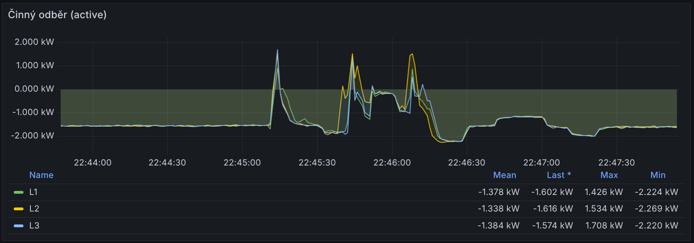694x243 pixels.
Task: Click the 2.000 kW y-axis label
Action: pyautogui.click(x=34, y=42)
